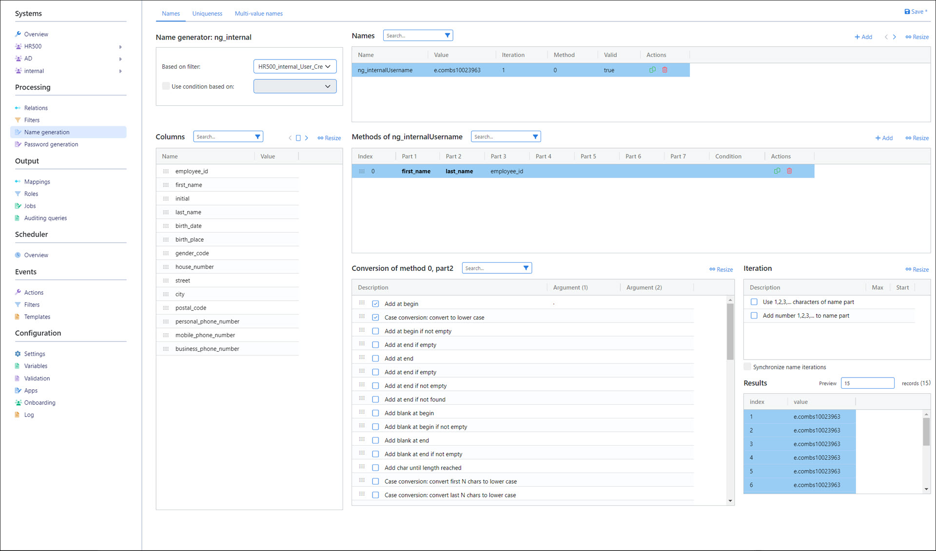
Task: Expand the HR500 system node
Action: [x=120, y=47]
